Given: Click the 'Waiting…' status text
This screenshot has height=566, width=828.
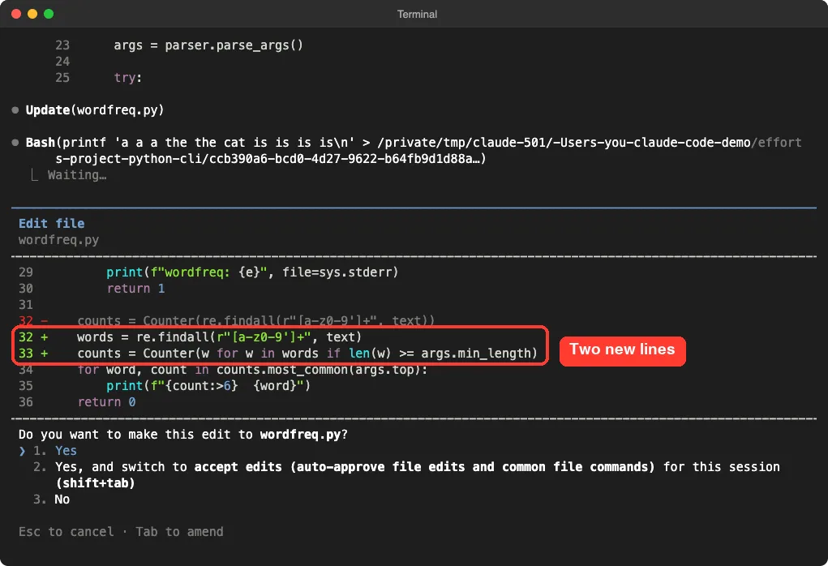Looking at the screenshot, I should pos(77,175).
